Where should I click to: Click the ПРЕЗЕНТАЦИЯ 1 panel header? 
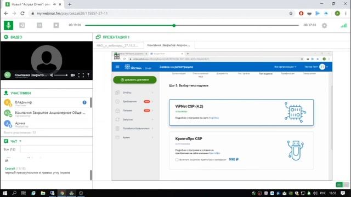coord(113,37)
